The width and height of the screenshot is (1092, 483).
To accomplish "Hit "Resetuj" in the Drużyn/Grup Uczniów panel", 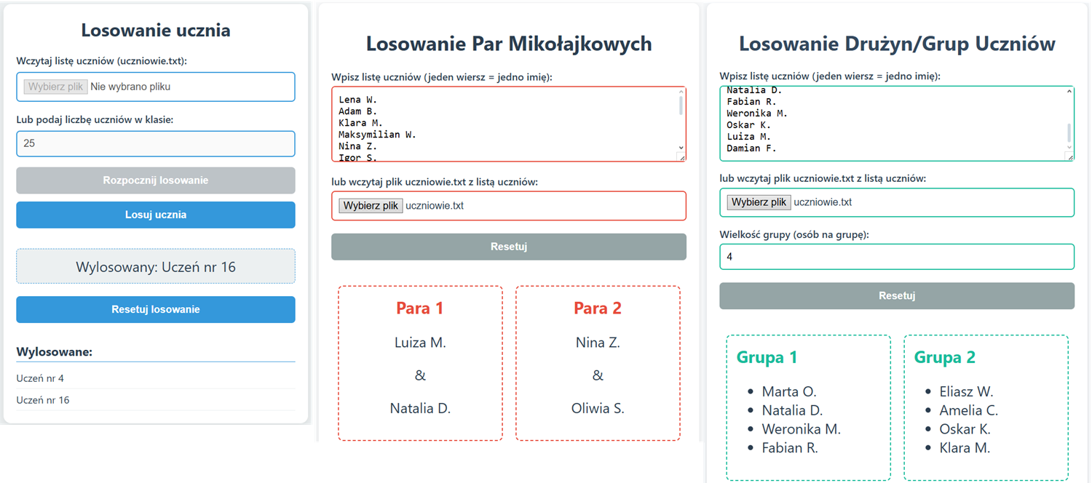I will (896, 296).
